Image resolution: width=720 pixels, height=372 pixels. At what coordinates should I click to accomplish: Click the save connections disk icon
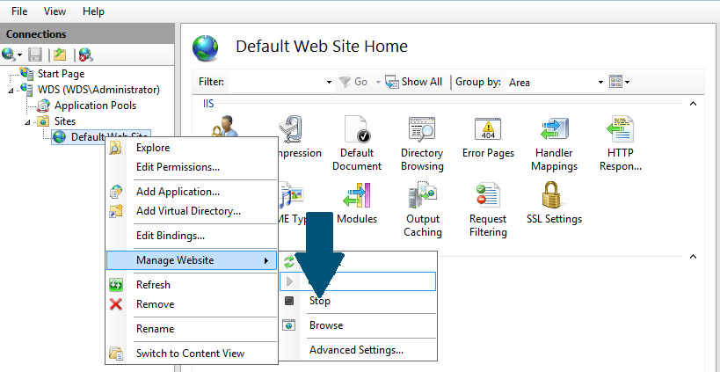35,55
